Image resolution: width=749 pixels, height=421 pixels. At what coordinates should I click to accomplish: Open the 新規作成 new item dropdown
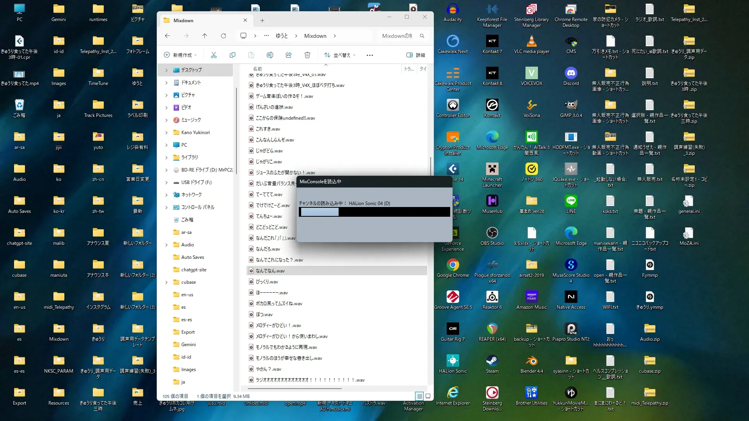[x=180, y=55]
